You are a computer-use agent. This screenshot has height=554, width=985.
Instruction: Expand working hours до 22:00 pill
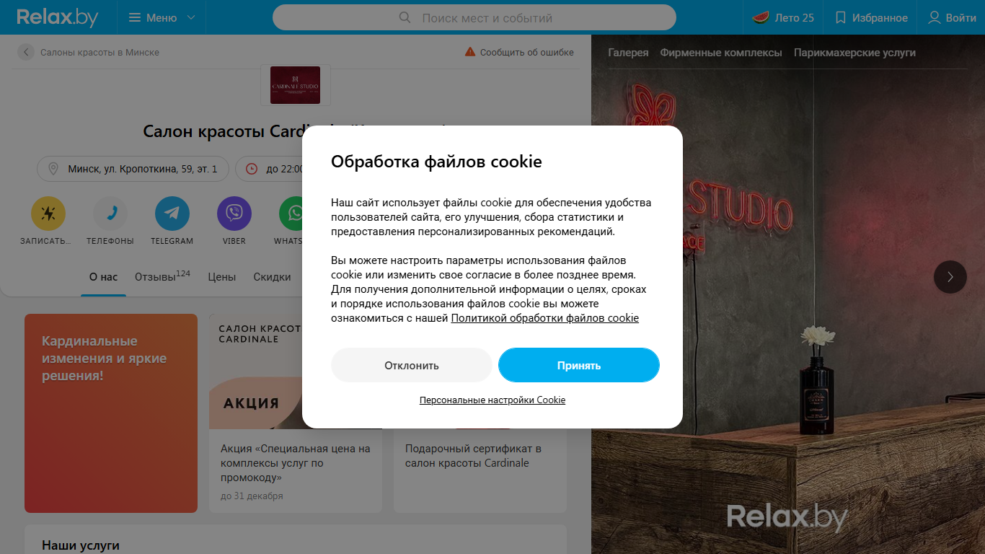[x=270, y=169]
